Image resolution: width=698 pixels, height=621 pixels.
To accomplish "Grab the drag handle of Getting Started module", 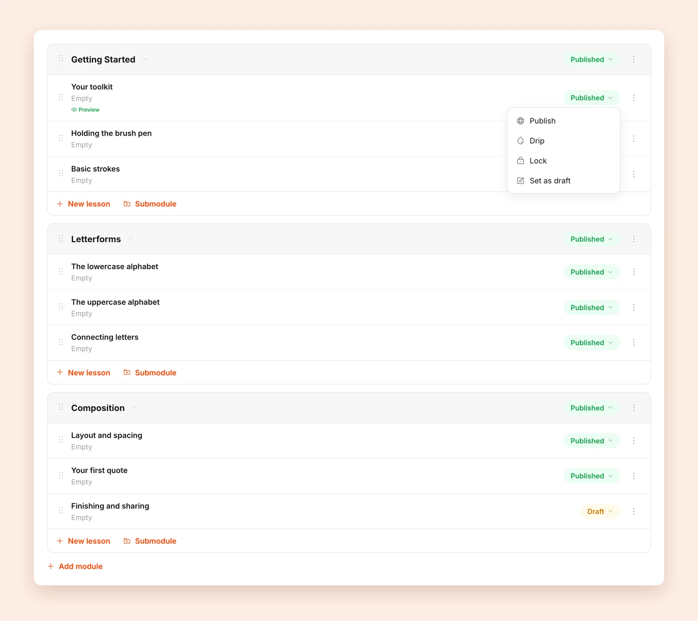I will pyautogui.click(x=61, y=59).
